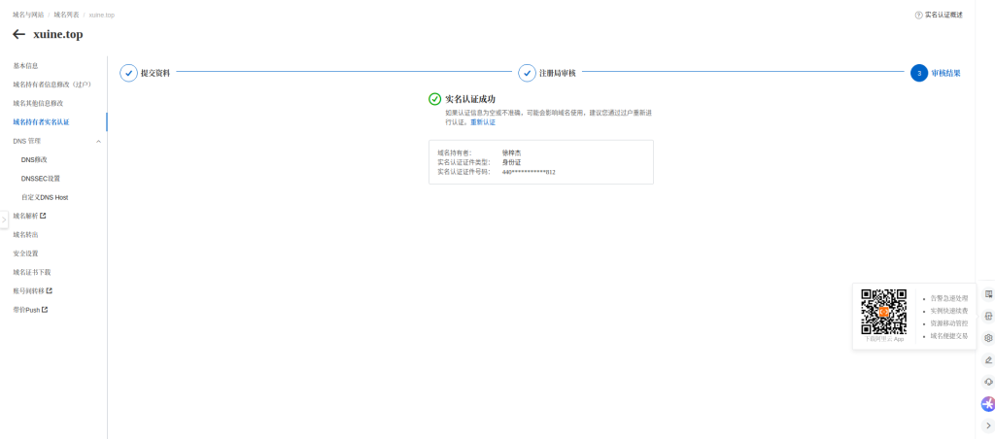
Task: Click 域名列表 in the breadcrumb
Action: [x=67, y=15]
